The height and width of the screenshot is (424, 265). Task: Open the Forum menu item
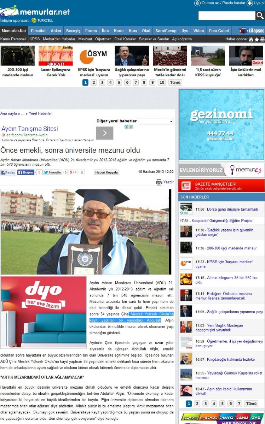click(x=91, y=31)
